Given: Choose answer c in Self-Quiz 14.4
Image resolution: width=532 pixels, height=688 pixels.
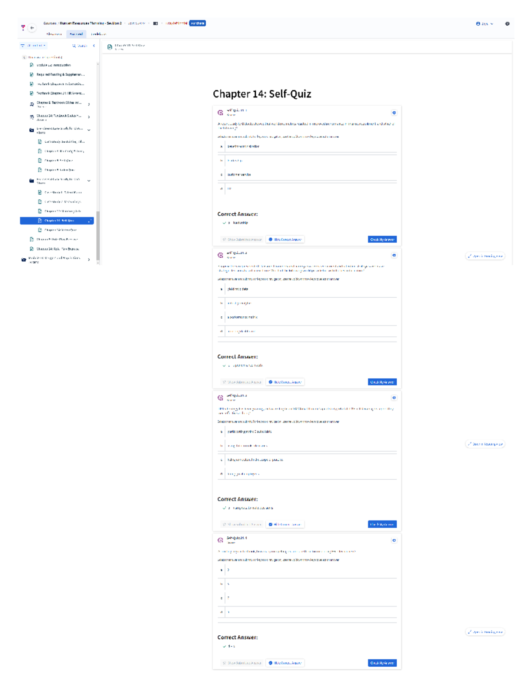Looking at the screenshot, I should click(307, 598).
